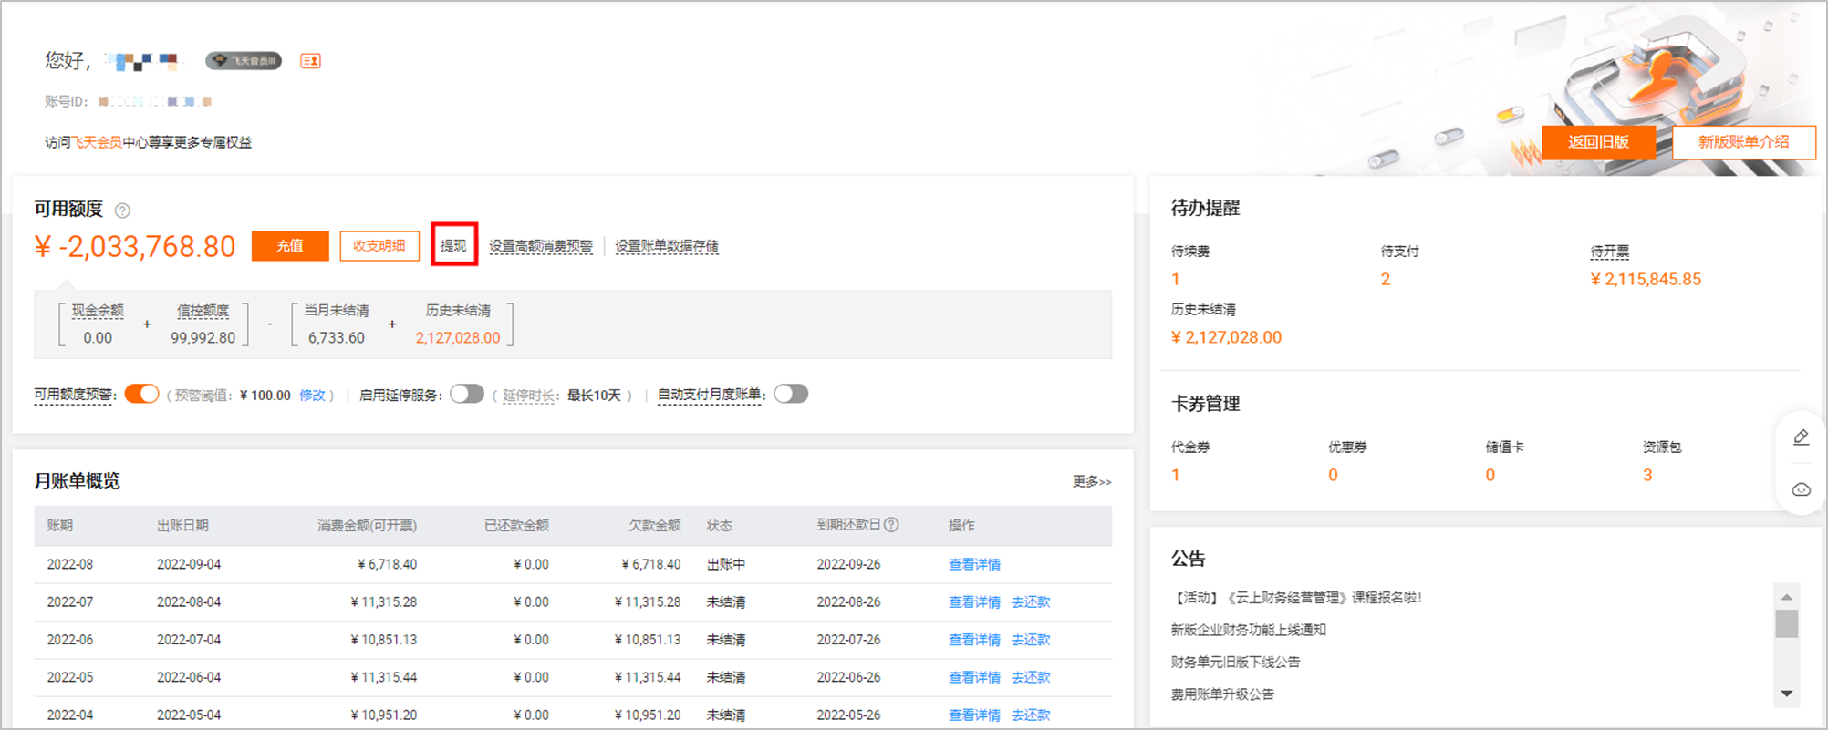Click the 储值卡 count 0
1828x730 pixels.
(x=1490, y=475)
